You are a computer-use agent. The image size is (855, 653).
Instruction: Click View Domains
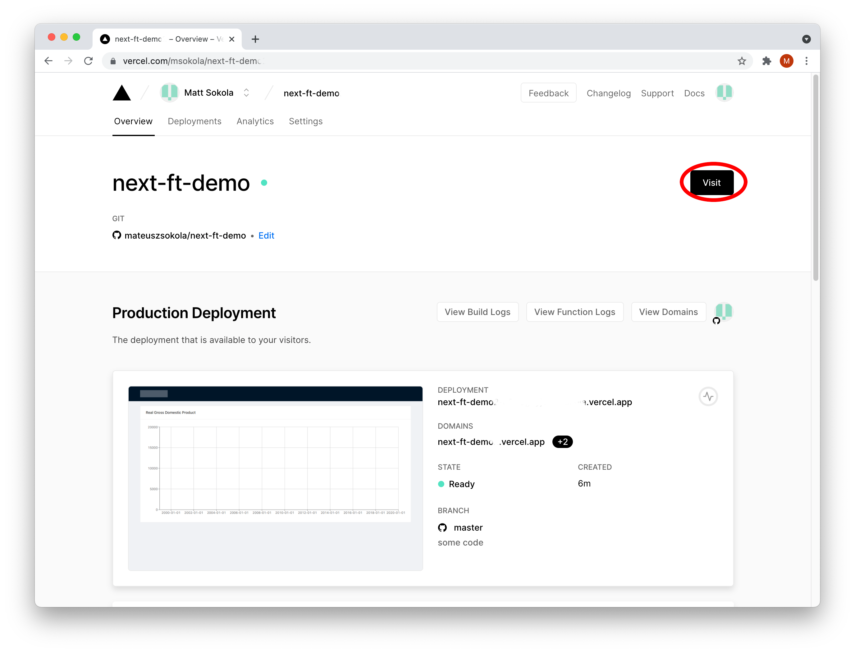tap(669, 312)
